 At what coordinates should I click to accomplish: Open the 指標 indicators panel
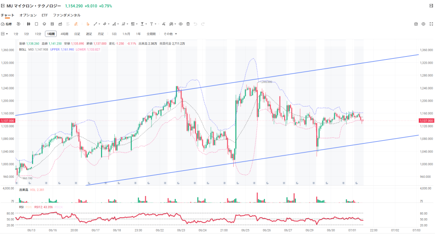tap(6, 24)
